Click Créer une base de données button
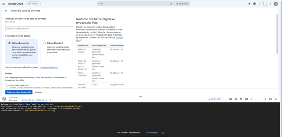Viewport: 282px width, 137px height. (19, 92)
